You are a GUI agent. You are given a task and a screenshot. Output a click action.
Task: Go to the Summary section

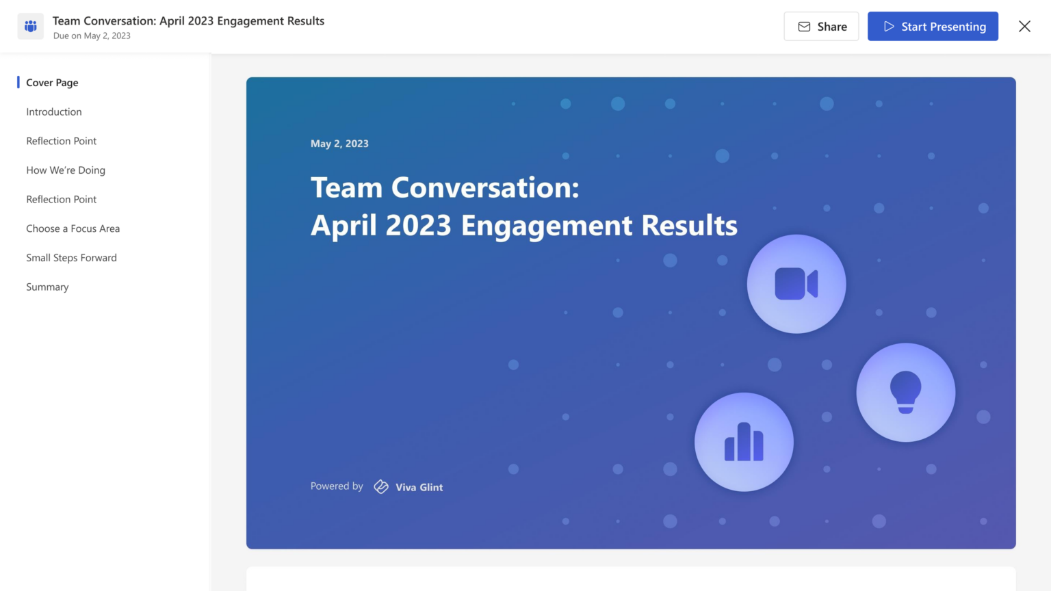(47, 287)
